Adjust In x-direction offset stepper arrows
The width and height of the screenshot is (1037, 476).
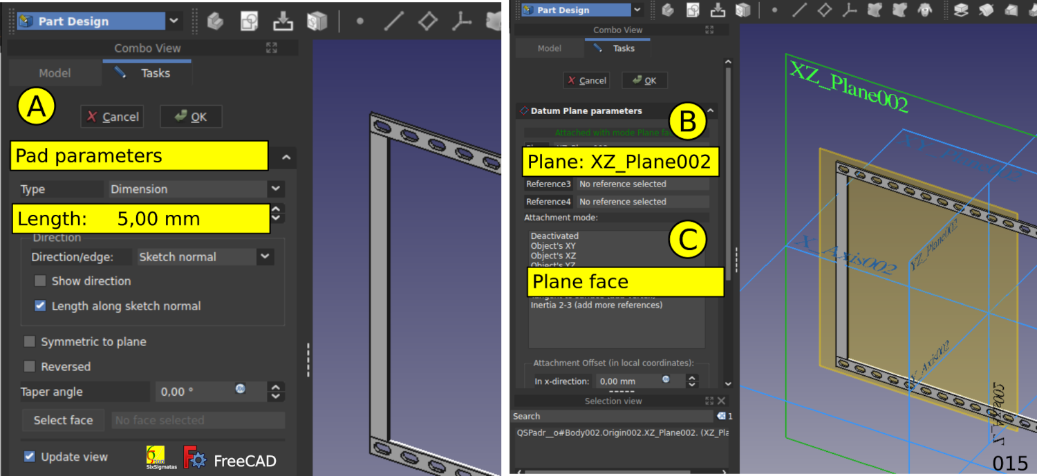click(x=691, y=381)
